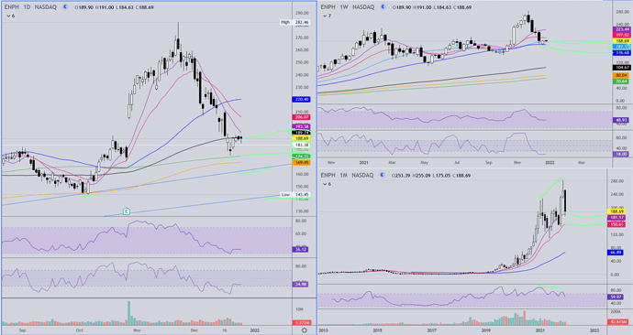
Task: Click ENPH symbol name on the daily chart
Action: point(11,6)
